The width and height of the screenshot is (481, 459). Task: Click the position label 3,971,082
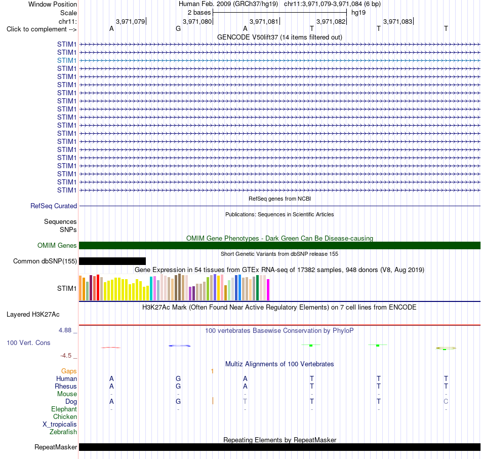pos(331,21)
